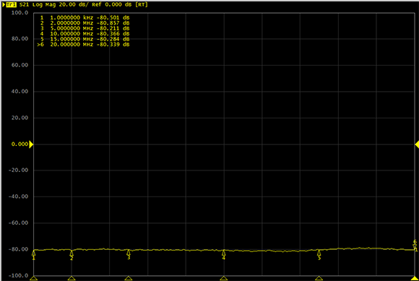
Task: Click bottom-axis triangle for marker 5
Action: pyautogui.click(x=319, y=278)
